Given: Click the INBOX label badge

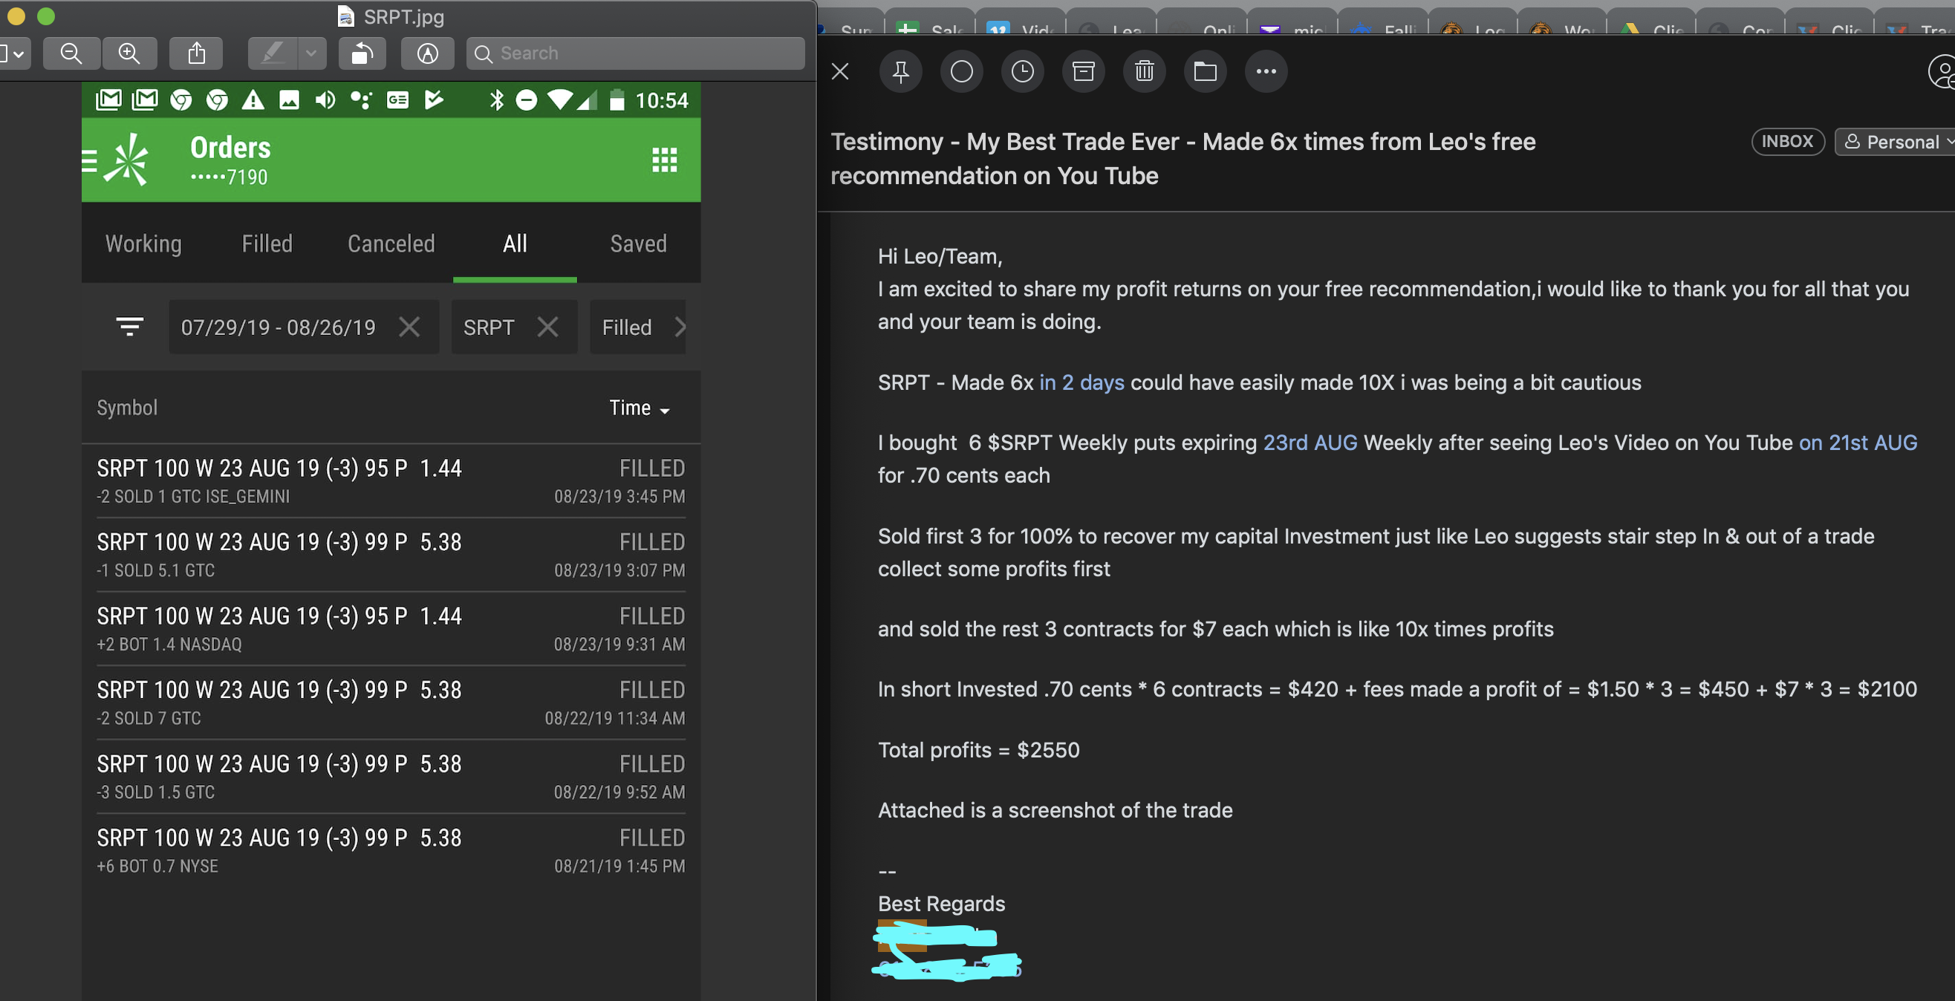Looking at the screenshot, I should point(1787,142).
